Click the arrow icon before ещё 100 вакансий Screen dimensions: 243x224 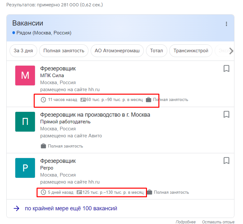click(x=17, y=208)
